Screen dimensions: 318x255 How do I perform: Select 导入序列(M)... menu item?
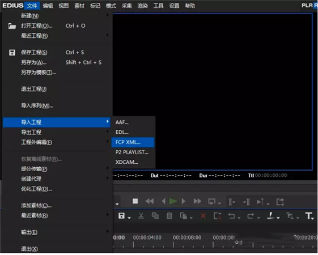(57, 106)
